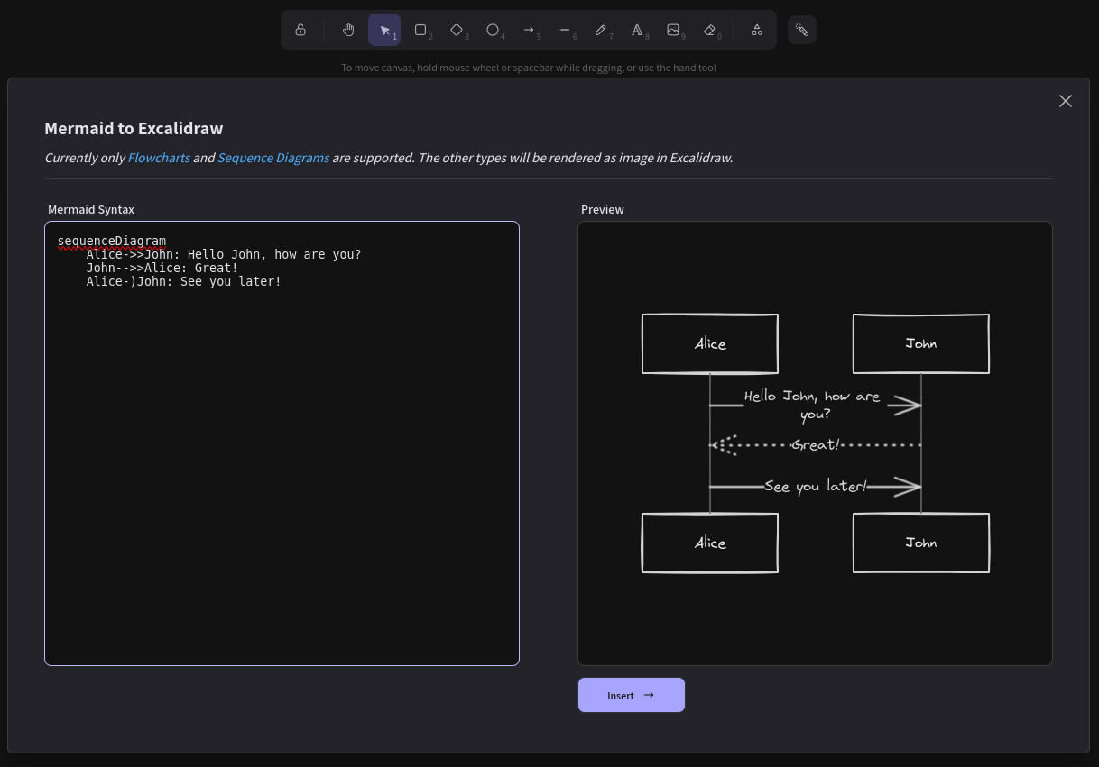Select the Rectangle tool

(420, 30)
